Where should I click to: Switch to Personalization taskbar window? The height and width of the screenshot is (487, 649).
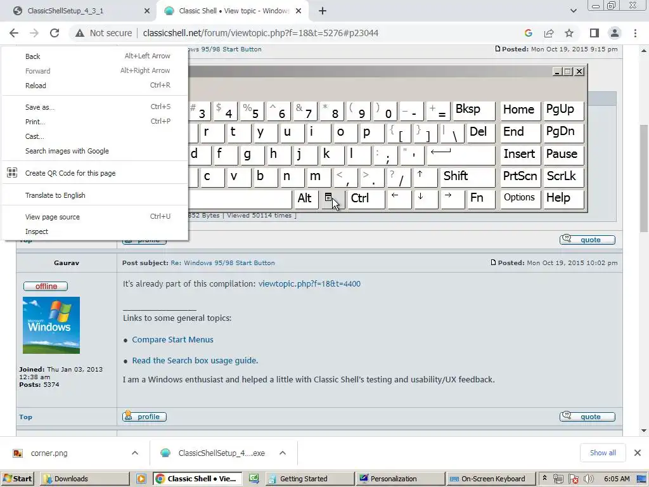[401, 479]
